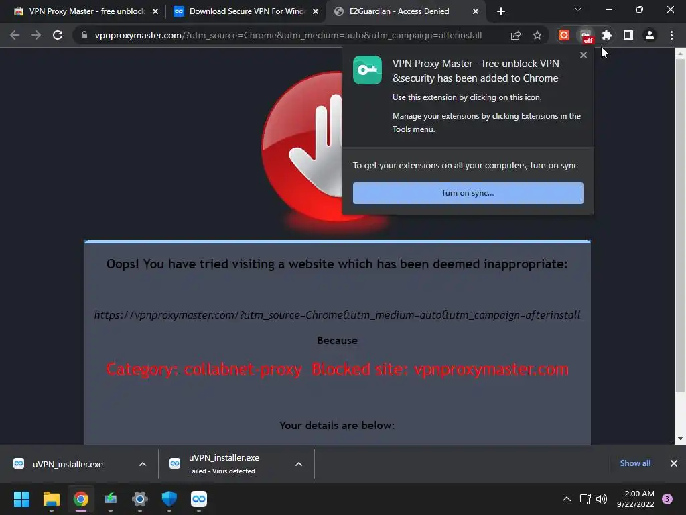Screen dimensions: 686x515
Task: Close the VPN Proxy Master tab
Action: (x=155, y=11)
